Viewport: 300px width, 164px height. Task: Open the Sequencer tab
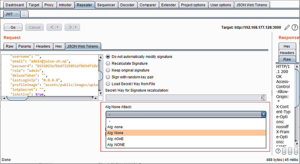(x=106, y=5)
